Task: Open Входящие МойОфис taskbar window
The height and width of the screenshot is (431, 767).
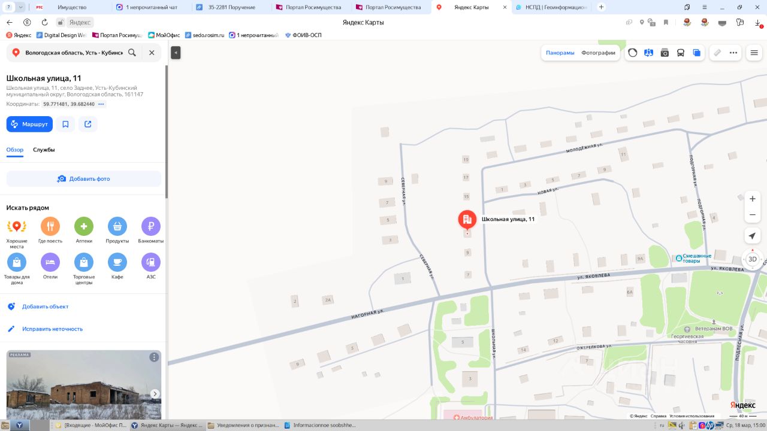Action: 90,426
